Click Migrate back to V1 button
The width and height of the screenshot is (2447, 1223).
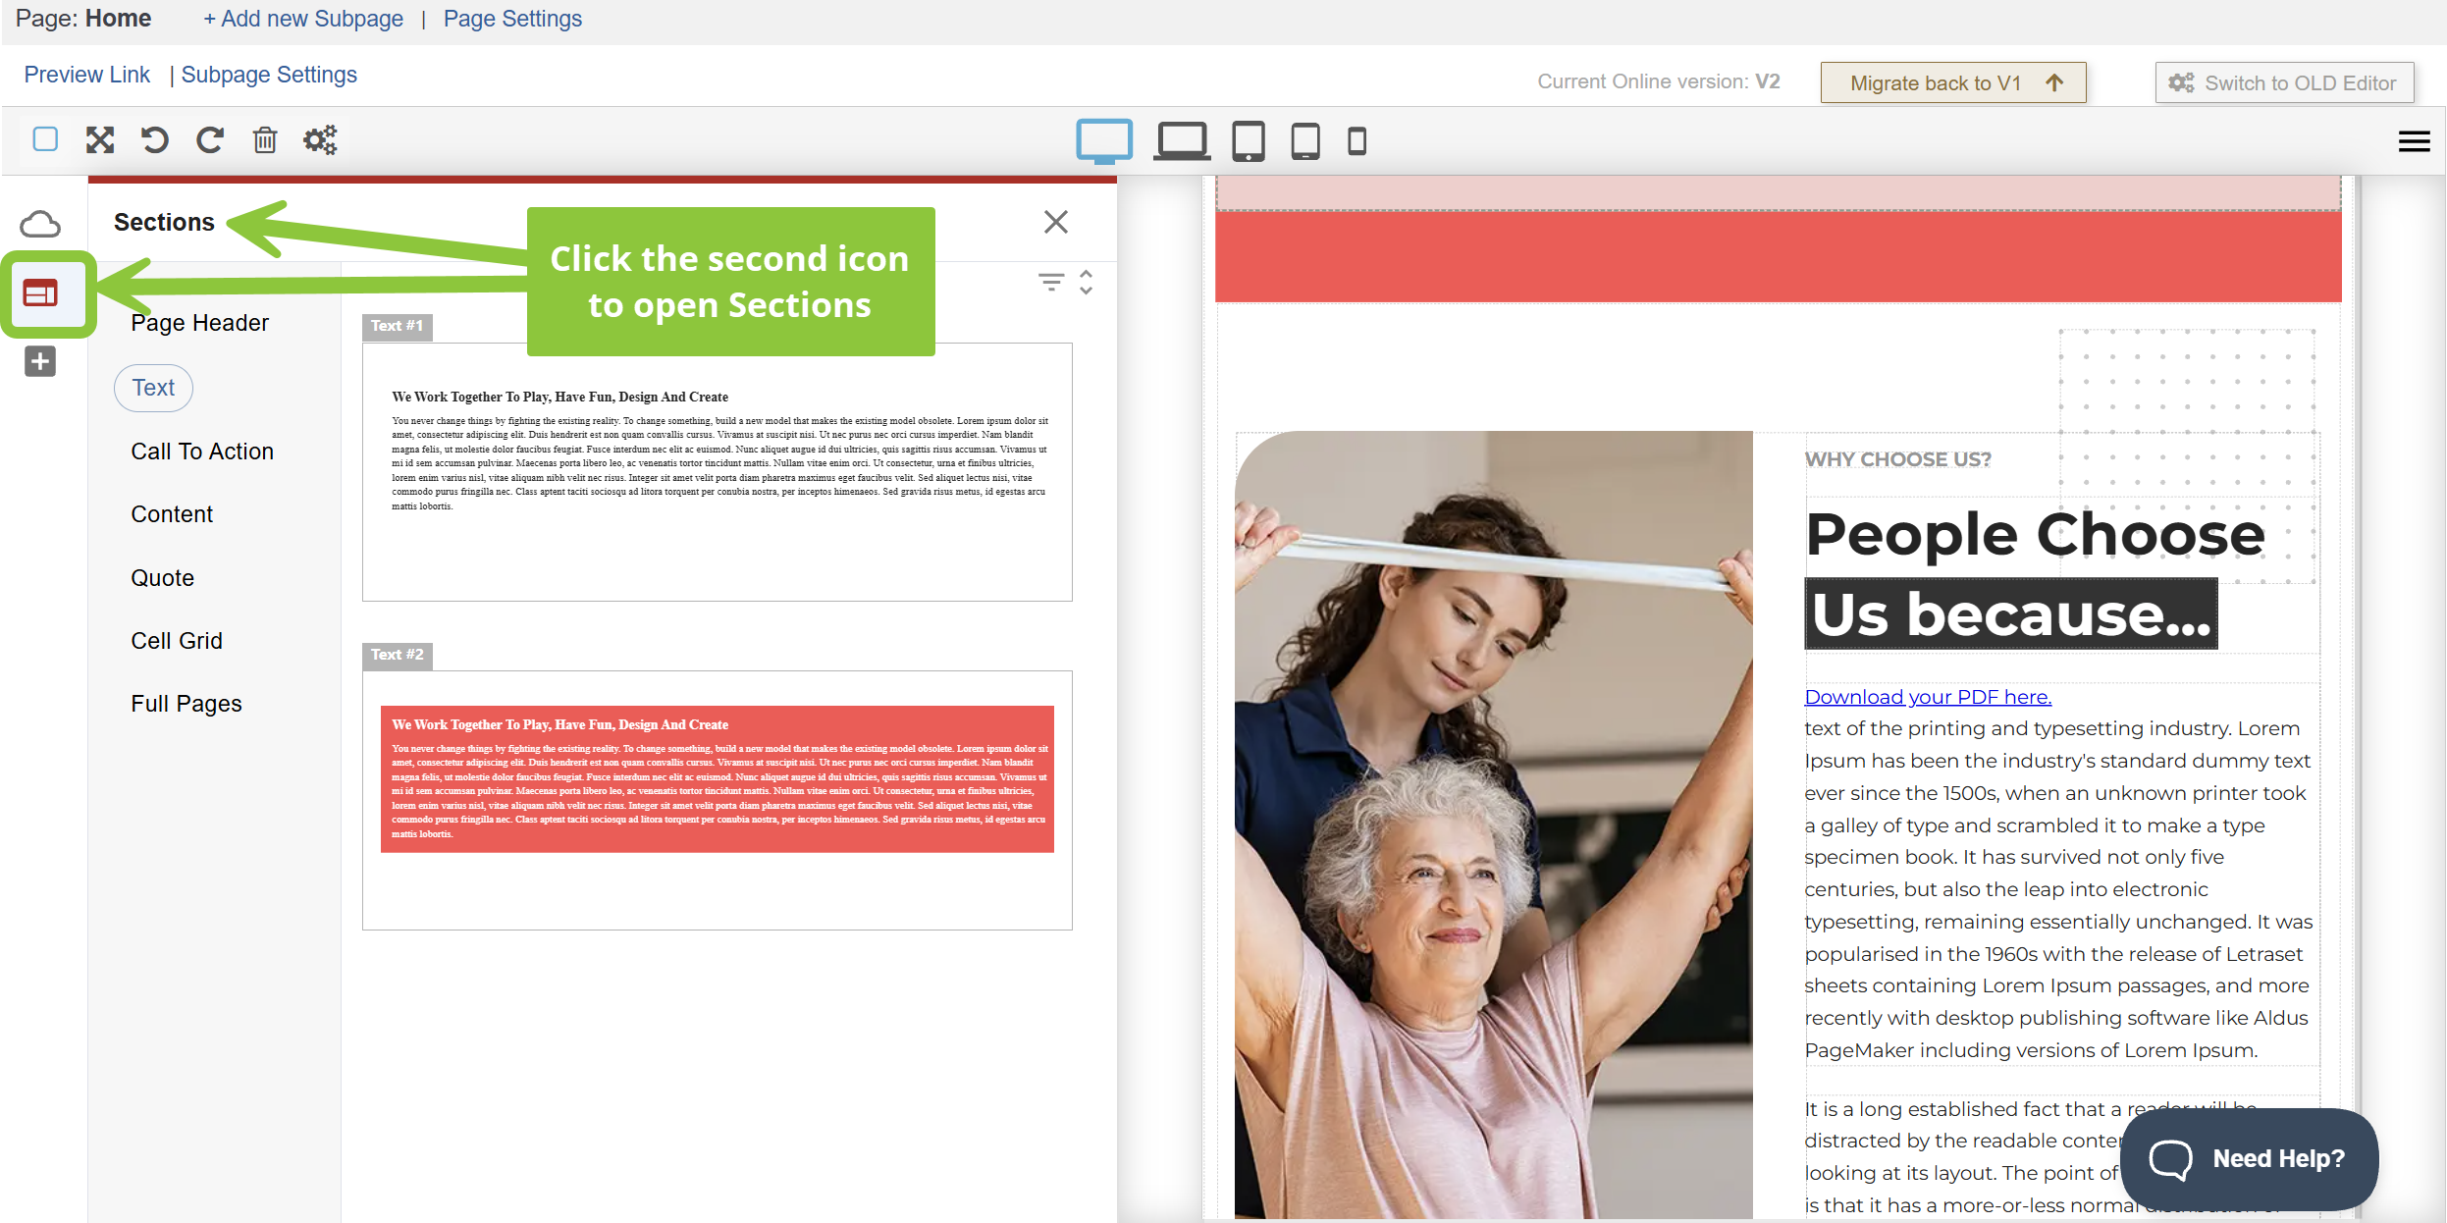click(x=1952, y=83)
